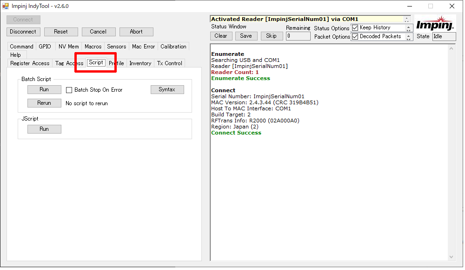Click 'RFTrans Info: R2000' line
465x270 pixels.
tap(255, 121)
